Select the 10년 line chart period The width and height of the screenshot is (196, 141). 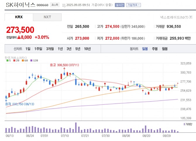tap(87, 49)
